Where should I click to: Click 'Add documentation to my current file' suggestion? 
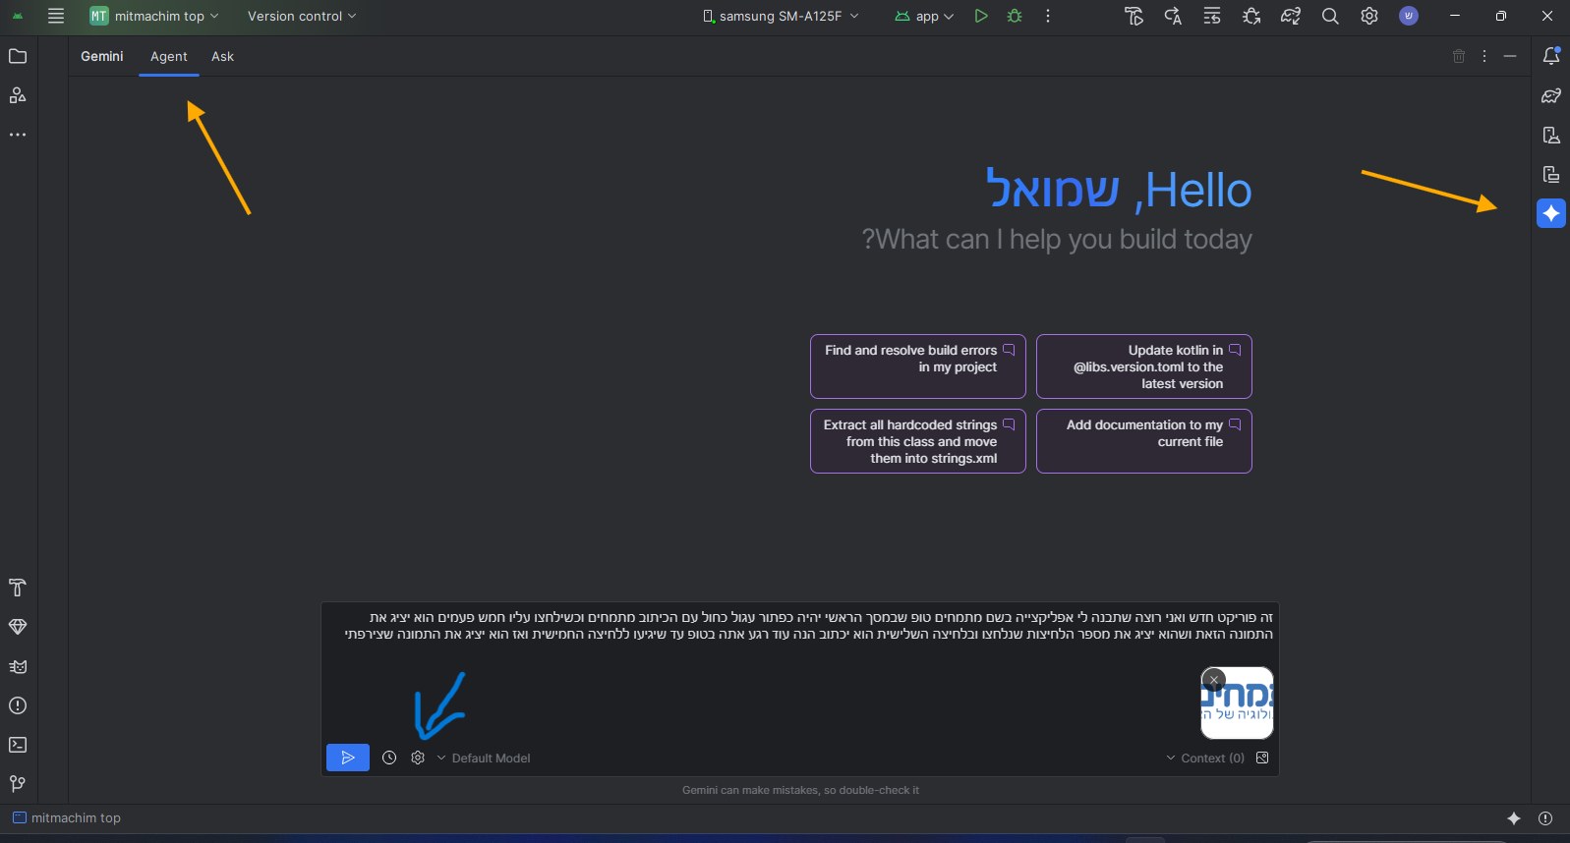[1143, 440]
